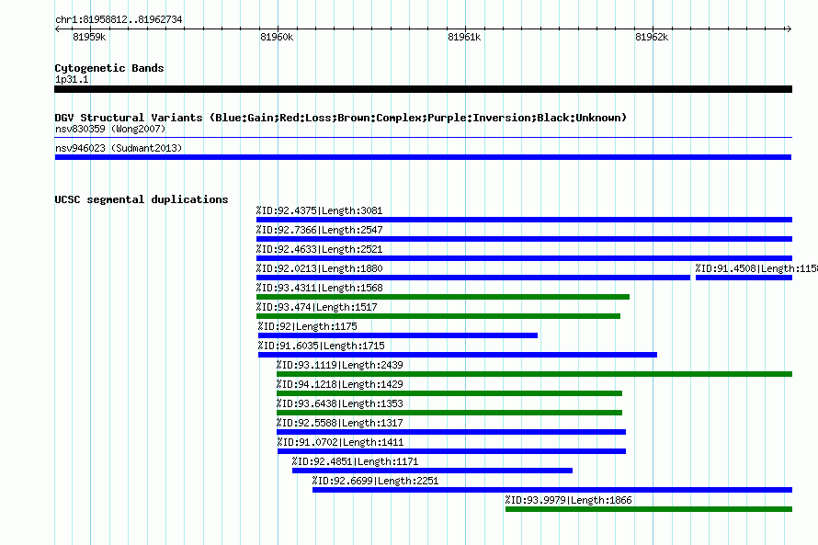Click the %ID:92.7366|Length:2547 label
This screenshot has height=545, width=818.
point(319,230)
